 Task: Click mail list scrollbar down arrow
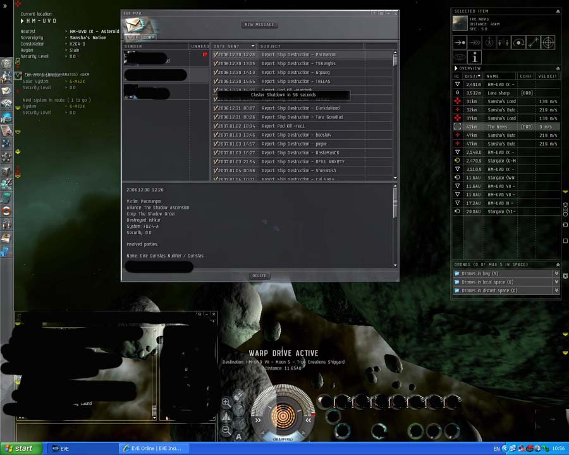(395, 178)
